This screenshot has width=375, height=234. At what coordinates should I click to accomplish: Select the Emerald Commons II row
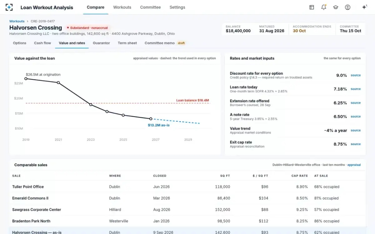pos(187,198)
